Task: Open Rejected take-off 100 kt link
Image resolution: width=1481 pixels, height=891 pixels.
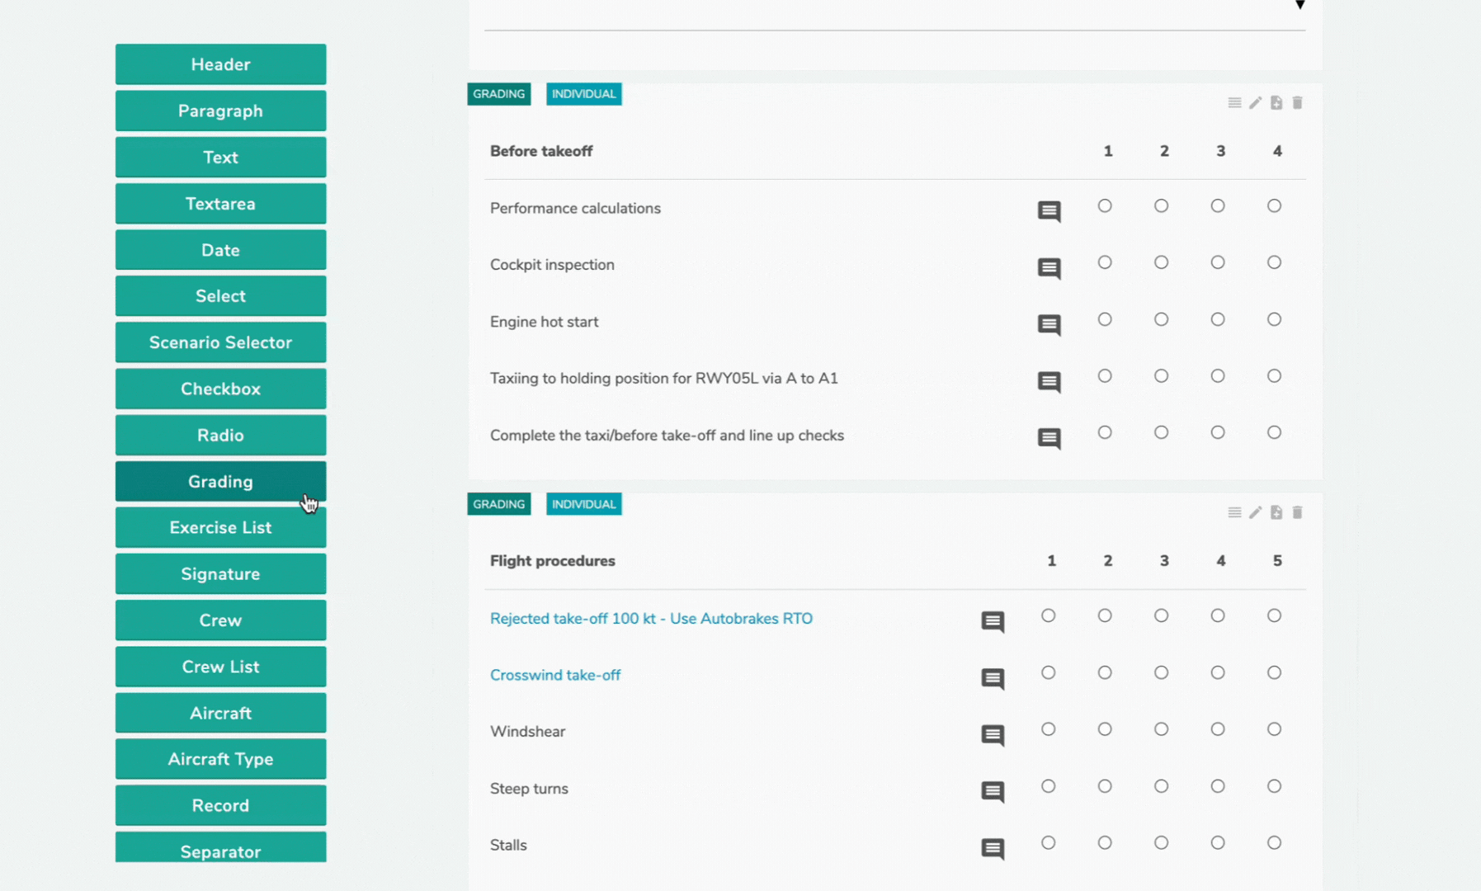Action: tap(650, 619)
